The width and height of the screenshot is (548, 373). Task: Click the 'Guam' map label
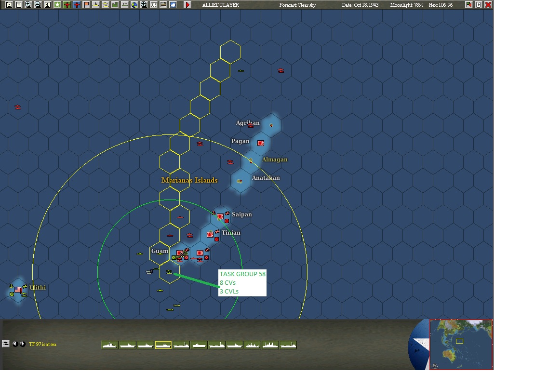160,251
